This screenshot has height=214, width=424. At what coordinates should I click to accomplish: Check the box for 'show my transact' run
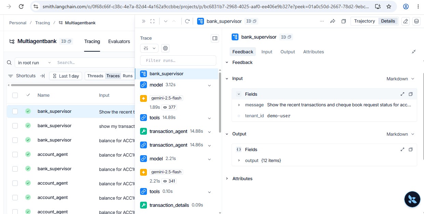point(15,126)
